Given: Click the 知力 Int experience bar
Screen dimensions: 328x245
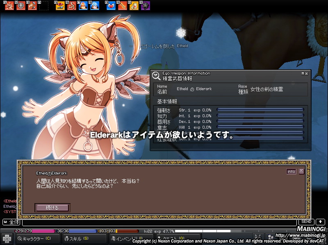Looking at the screenshot, I should (260, 115).
